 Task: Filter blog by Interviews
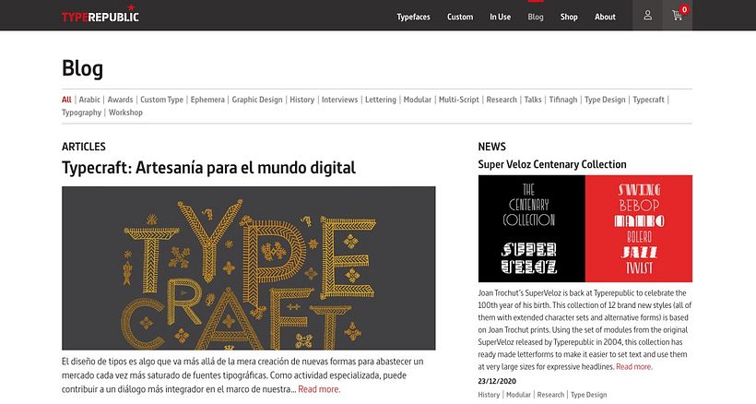339,100
